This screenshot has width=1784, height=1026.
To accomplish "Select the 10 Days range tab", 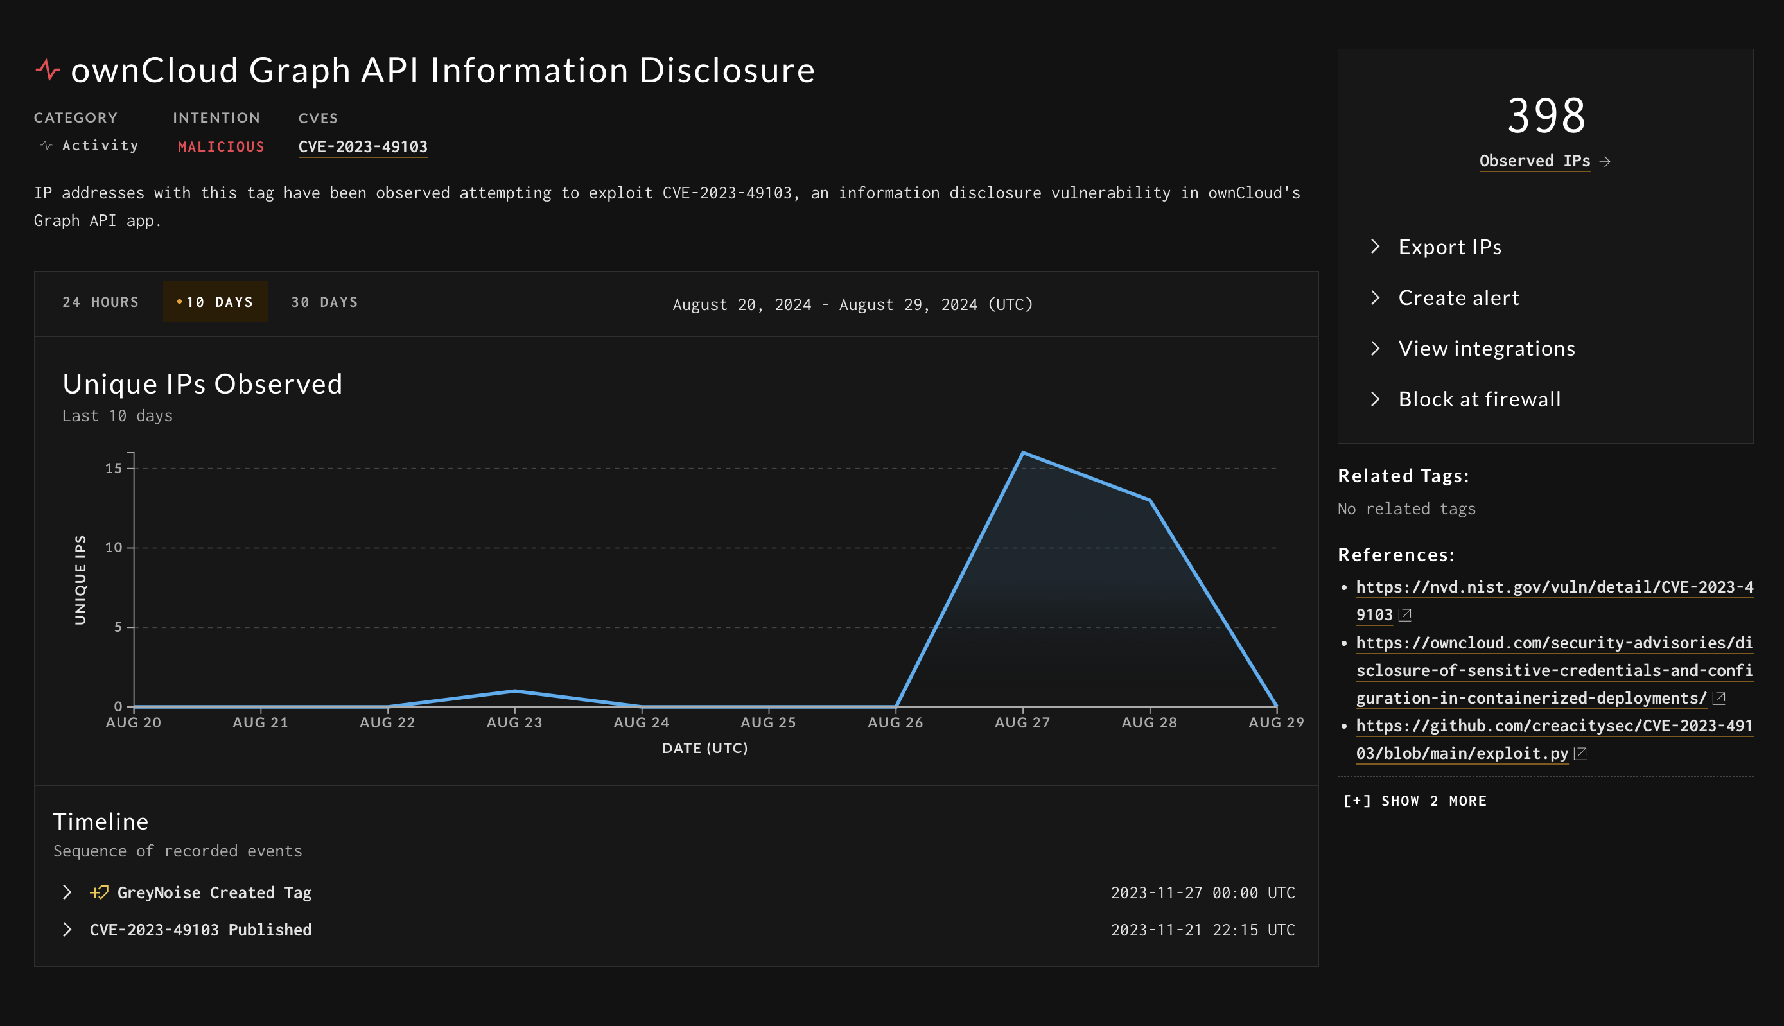I will [x=215, y=302].
